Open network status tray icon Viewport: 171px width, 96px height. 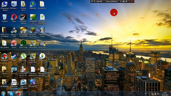click(x=152, y=94)
